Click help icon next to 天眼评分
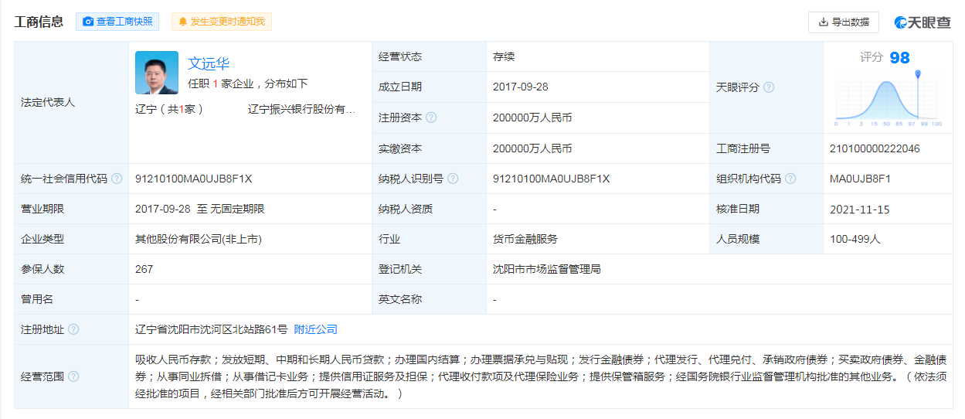Screen dimensions: 965x419 tap(769, 87)
